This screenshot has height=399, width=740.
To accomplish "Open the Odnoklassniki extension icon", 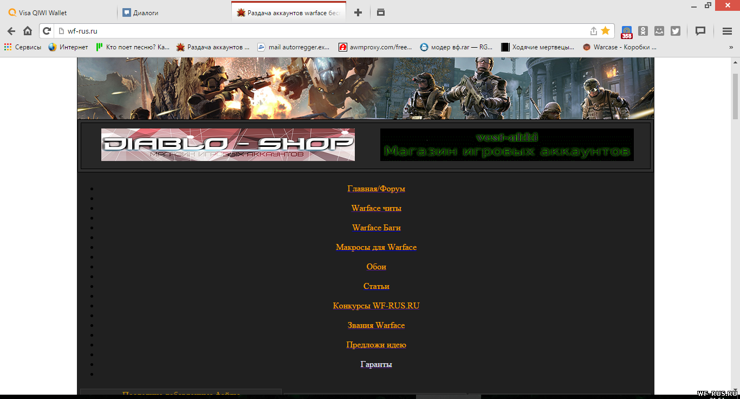I will point(643,31).
